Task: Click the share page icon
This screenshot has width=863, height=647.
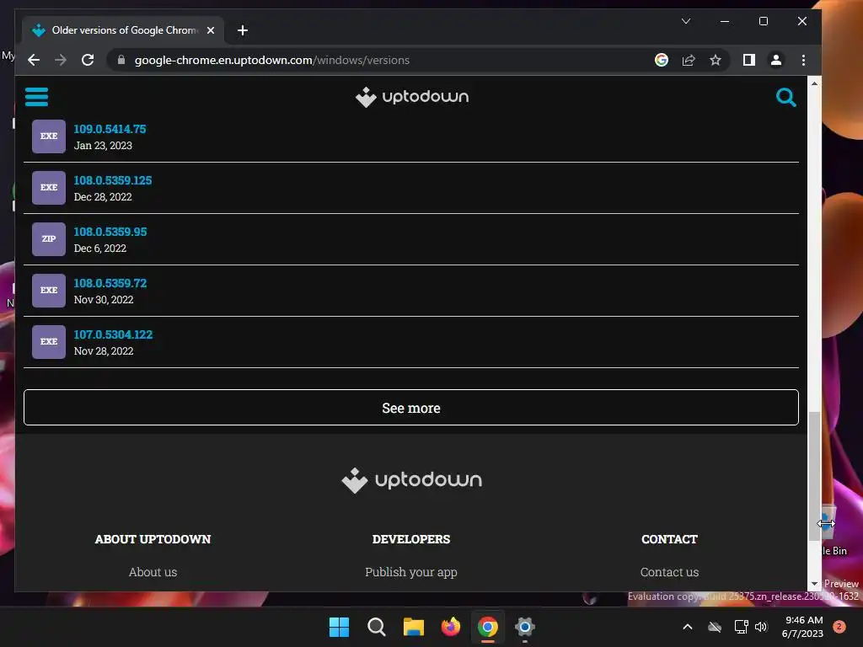Action: click(689, 60)
